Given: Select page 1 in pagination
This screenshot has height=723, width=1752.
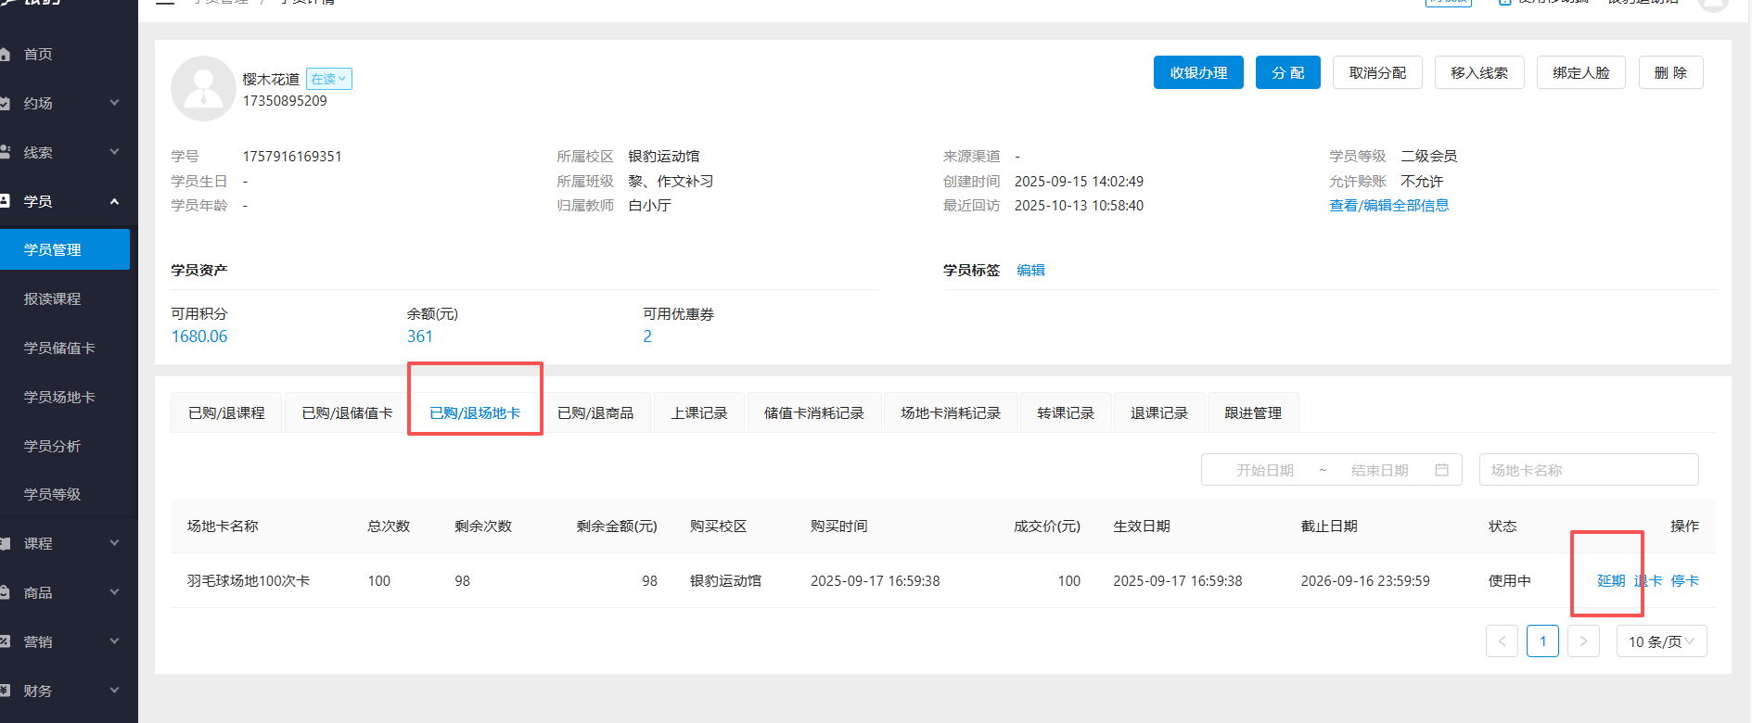Looking at the screenshot, I should point(1542,641).
